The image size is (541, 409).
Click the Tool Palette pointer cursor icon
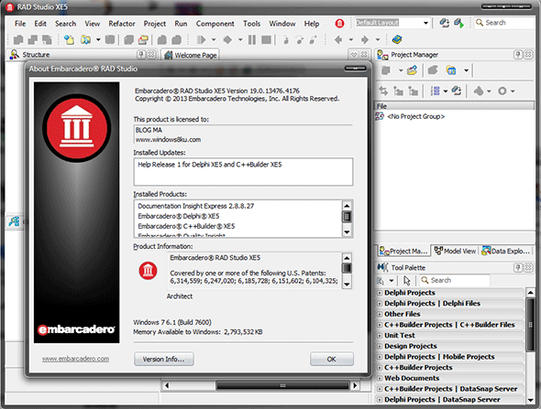pyautogui.click(x=407, y=281)
